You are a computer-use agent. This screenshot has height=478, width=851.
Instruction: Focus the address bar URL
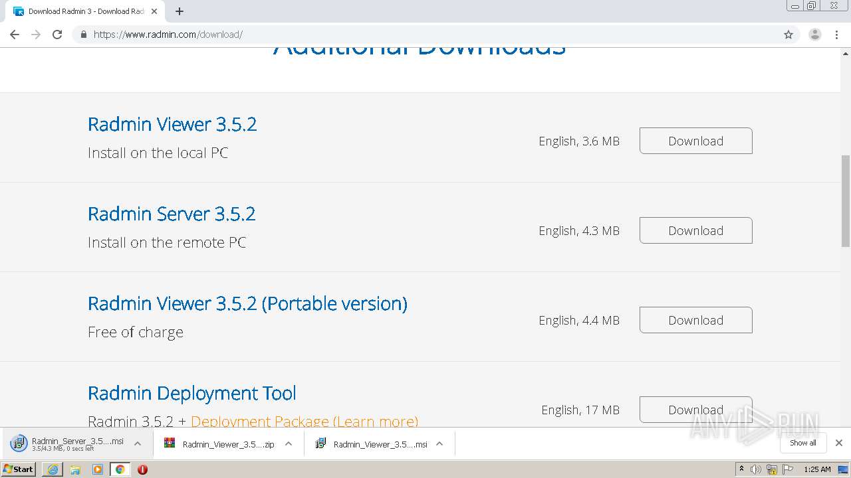[x=425, y=35]
